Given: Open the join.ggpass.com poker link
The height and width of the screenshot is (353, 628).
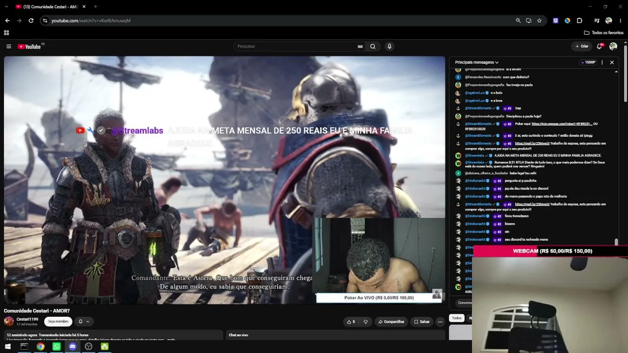Looking at the screenshot, I should (562, 124).
